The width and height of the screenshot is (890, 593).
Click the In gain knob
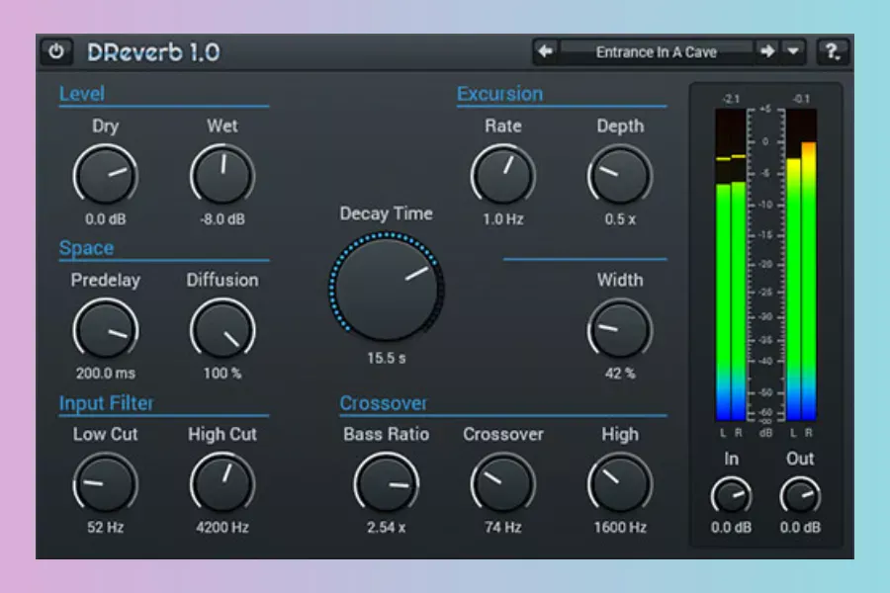tap(731, 496)
